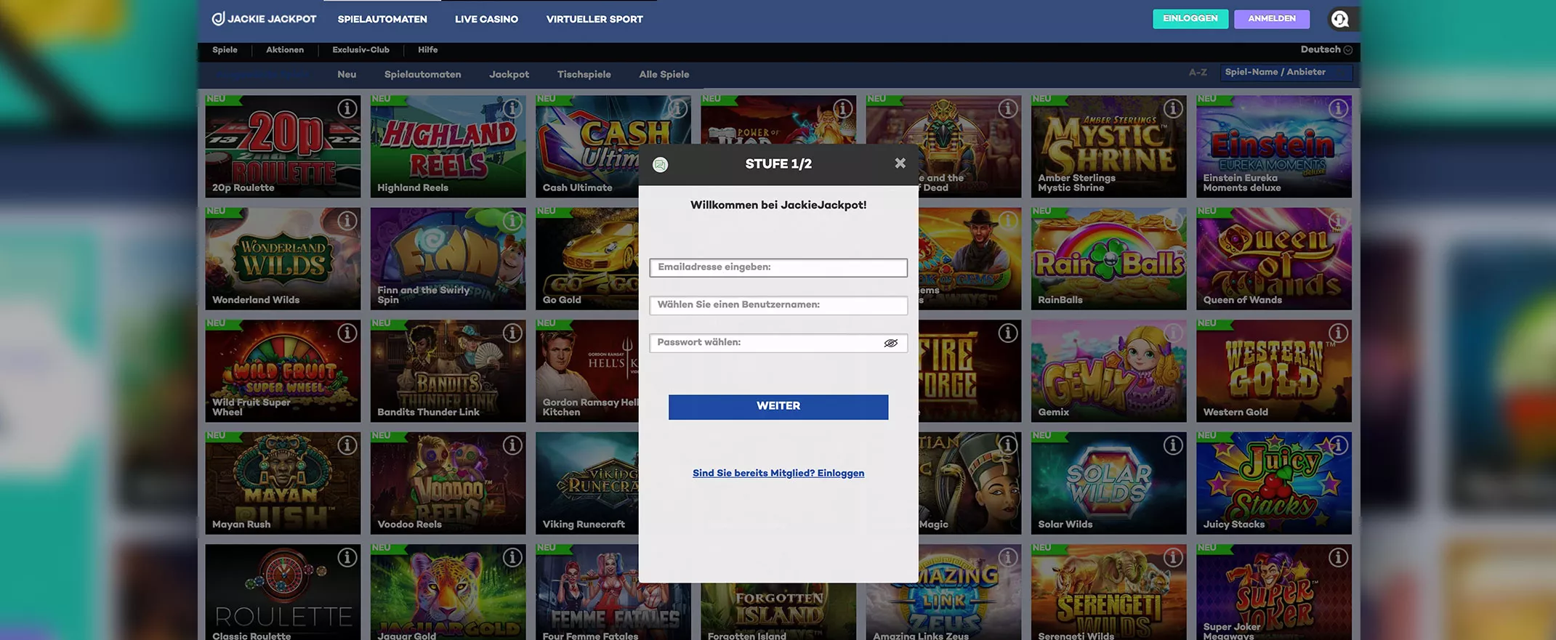Select the Spiele submenu item
Screen dimensions: 1556x640
coord(225,49)
